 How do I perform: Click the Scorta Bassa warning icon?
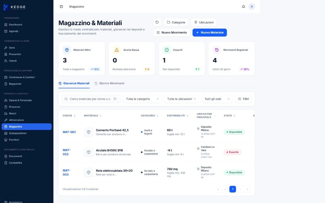[117, 50]
